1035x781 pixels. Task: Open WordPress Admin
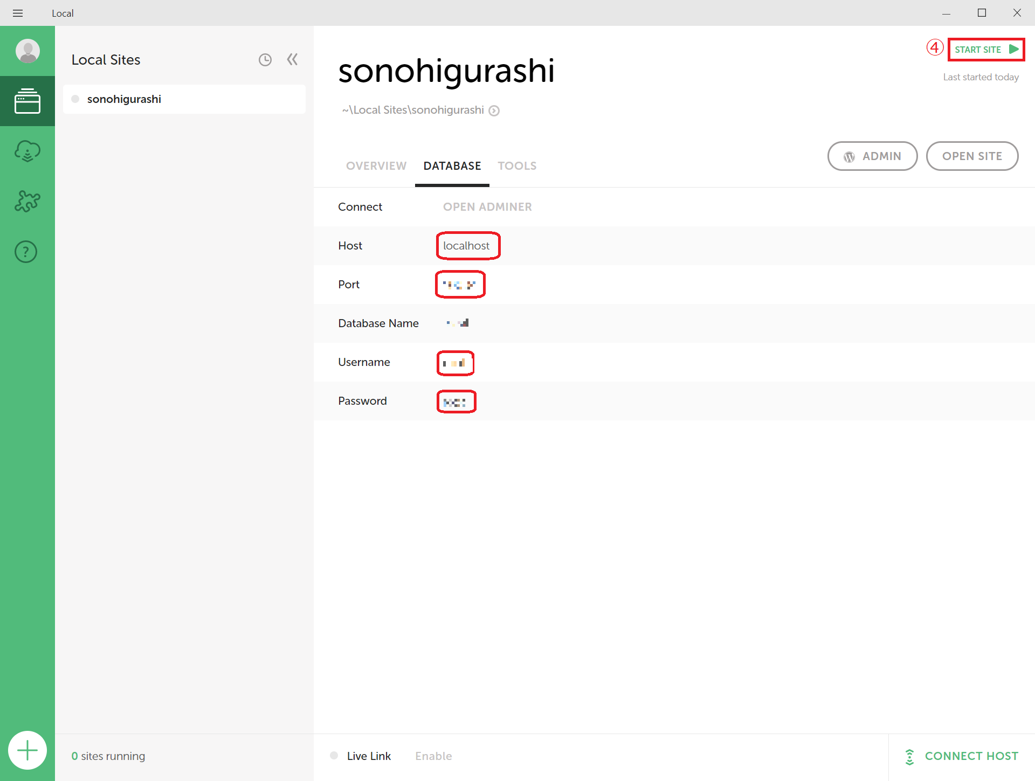(x=872, y=156)
